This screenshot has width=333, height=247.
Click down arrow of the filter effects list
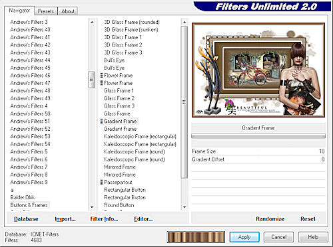click(184, 207)
